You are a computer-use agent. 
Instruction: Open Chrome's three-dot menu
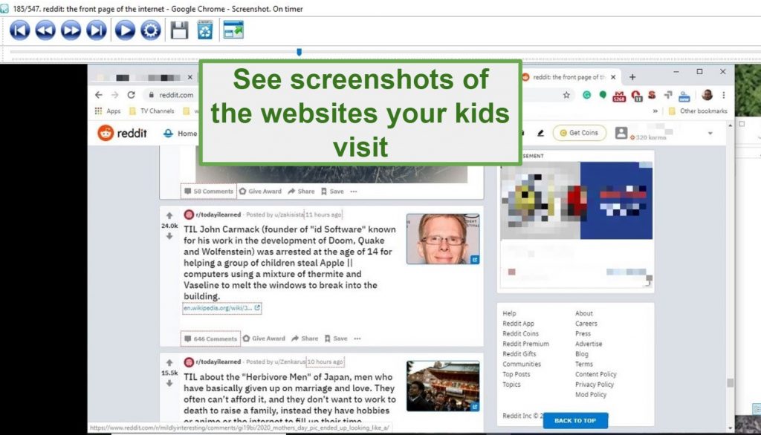[x=724, y=95]
